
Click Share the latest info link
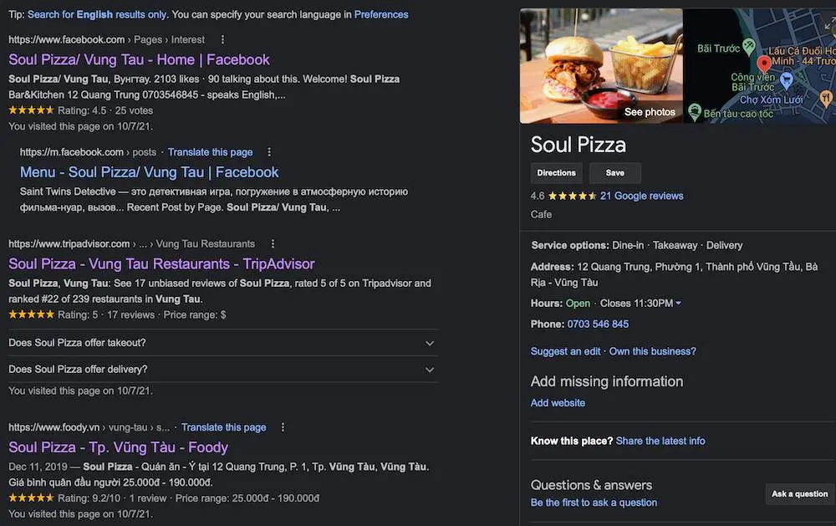click(x=660, y=442)
